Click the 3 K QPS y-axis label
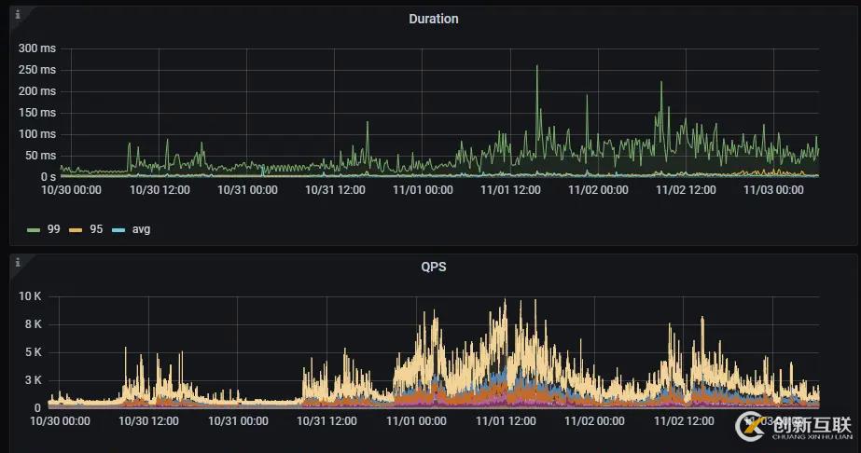This screenshot has height=453, width=861. [33, 380]
